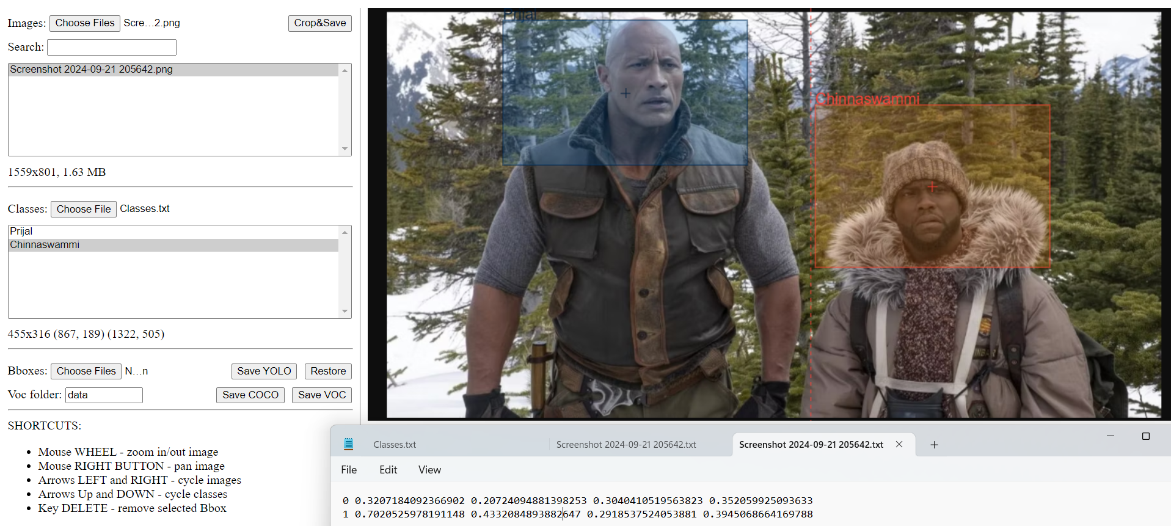
Task: Maximize the Notepad window
Action: coord(1146,436)
